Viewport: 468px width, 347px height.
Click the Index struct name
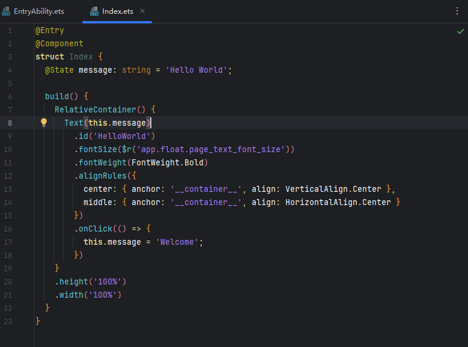pos(81,57)
